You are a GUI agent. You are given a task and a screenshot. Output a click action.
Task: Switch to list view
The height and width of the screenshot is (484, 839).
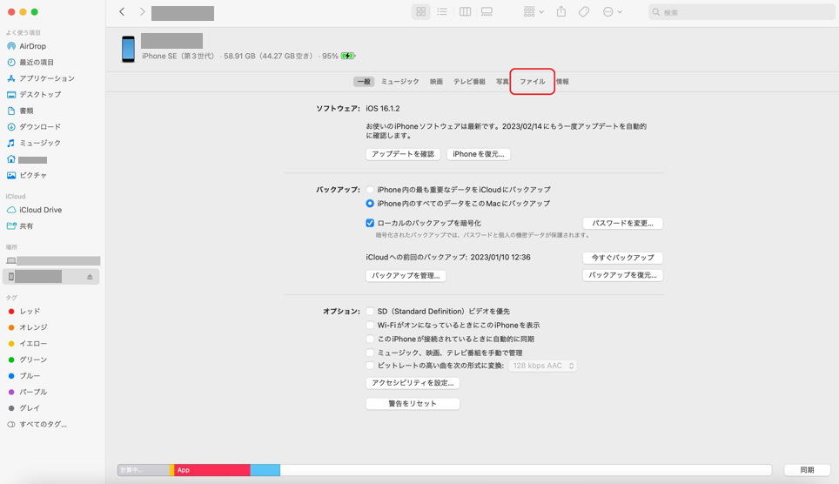click(442, 12)
